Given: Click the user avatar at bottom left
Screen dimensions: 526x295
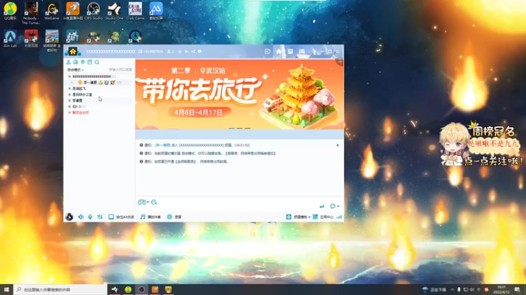Looking at the screenshot, I should 69,217.
